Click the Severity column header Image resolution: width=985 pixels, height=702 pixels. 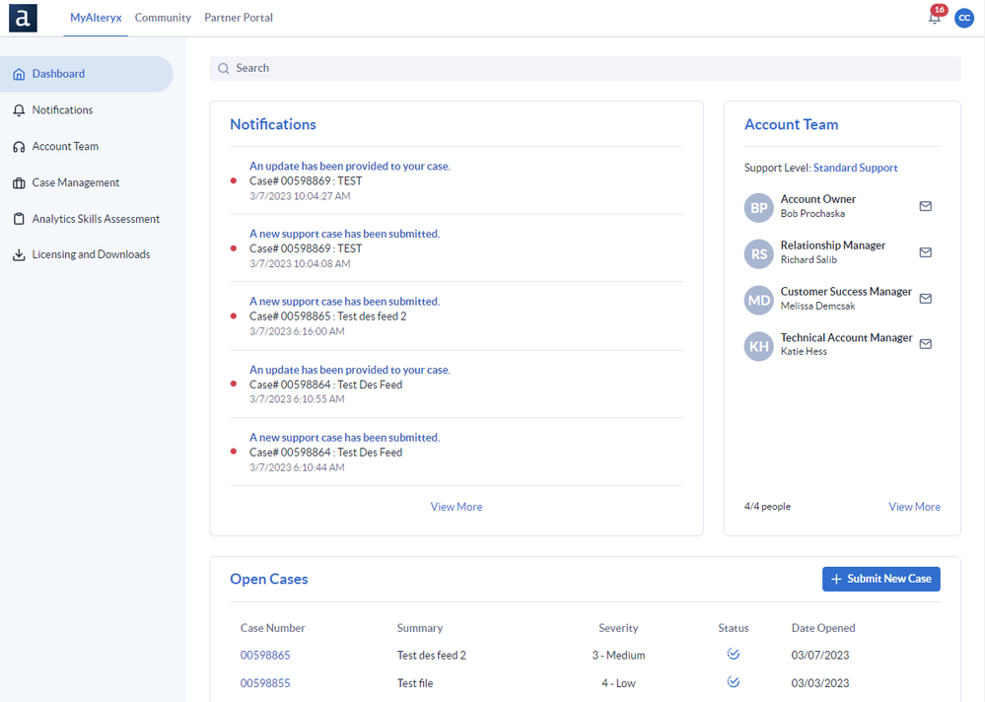pyautogui.click(x=618, y=628)
